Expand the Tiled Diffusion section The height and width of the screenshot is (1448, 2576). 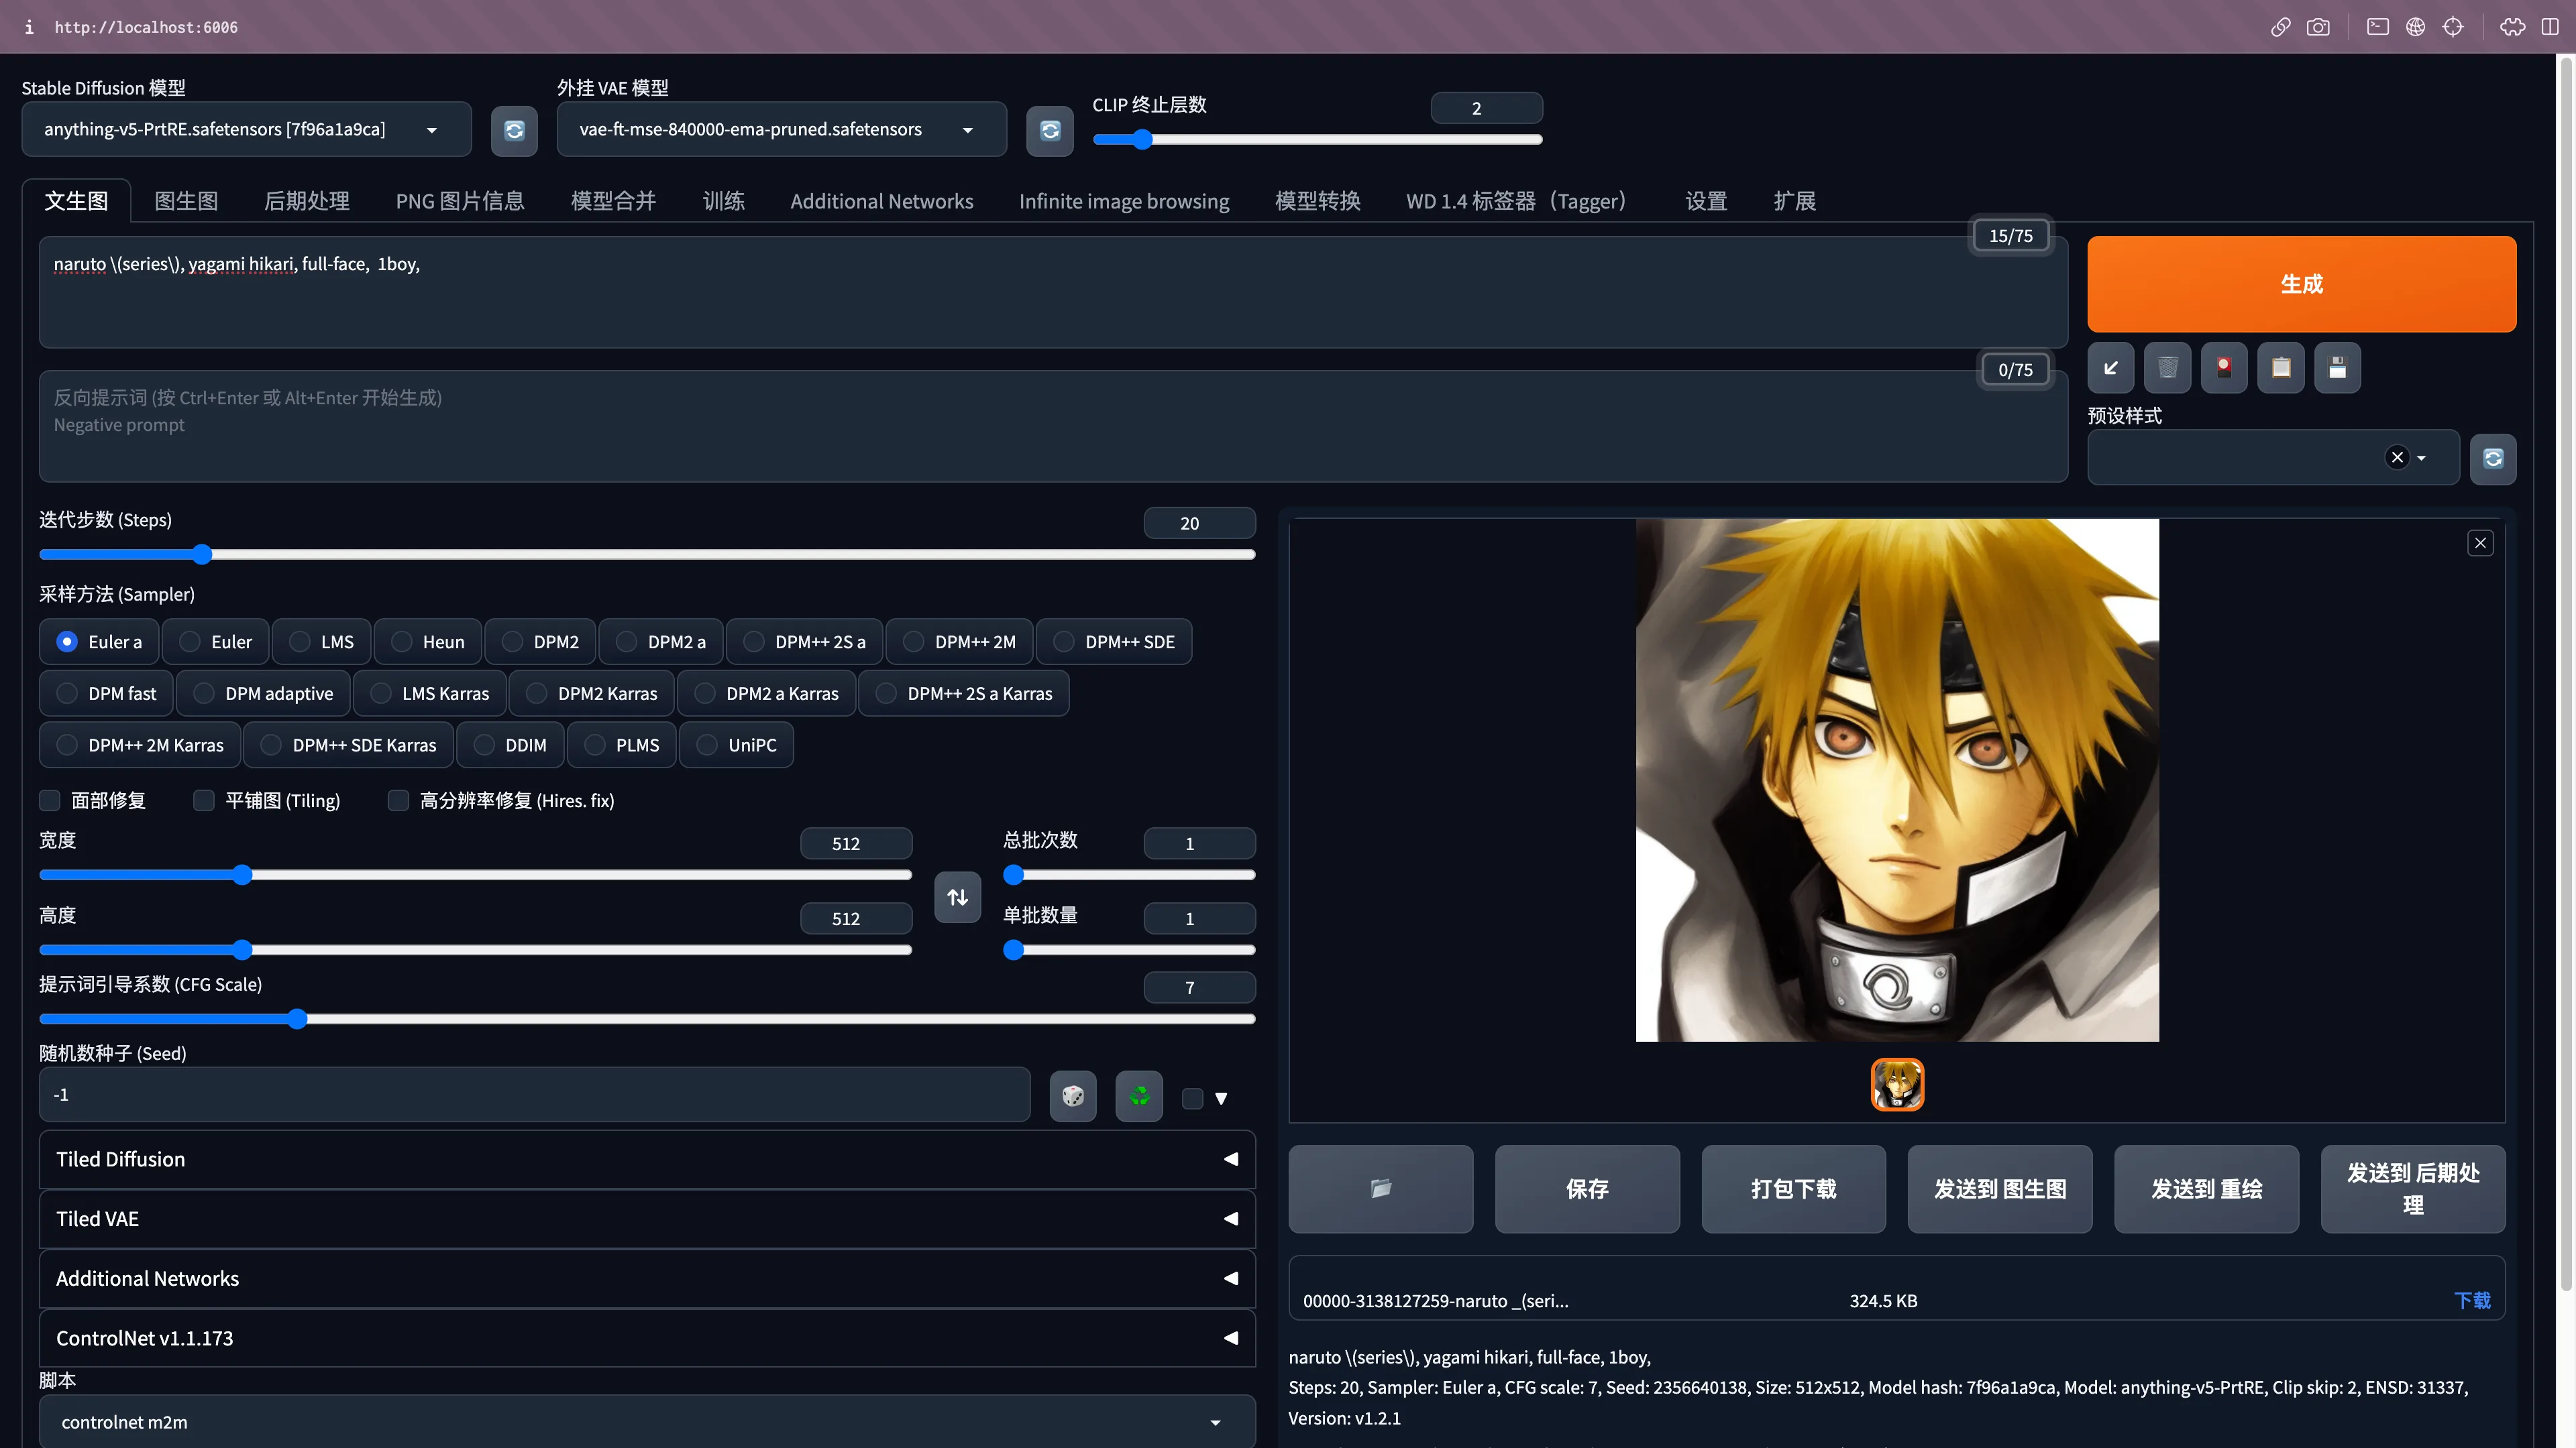click(647, 1159)
